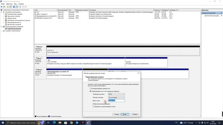Select Диск 0 unallocated 2794 GB region
223x125 pixels.
(123, 51)
